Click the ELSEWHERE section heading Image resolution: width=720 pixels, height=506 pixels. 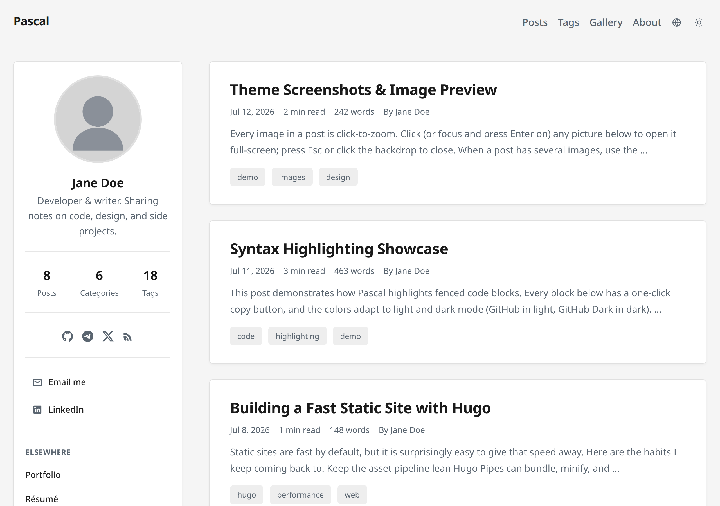tap(48, 452)
